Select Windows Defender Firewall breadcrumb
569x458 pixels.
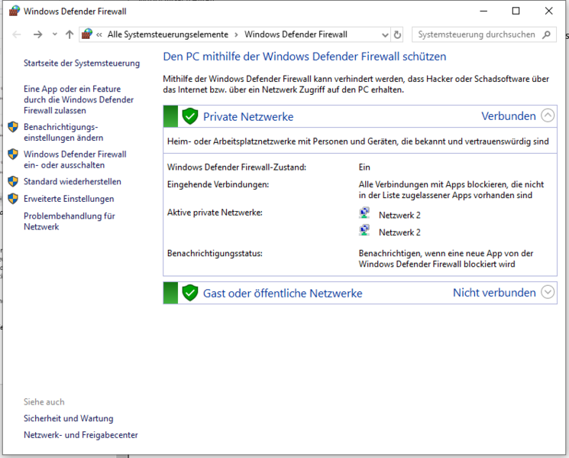click(x=296, y=34)
